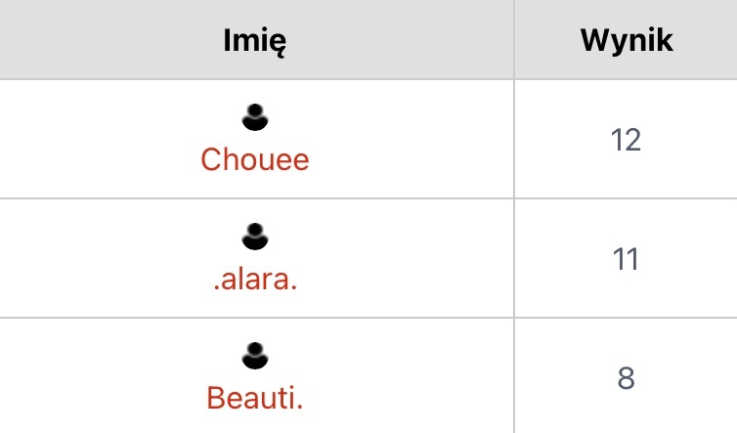Open name link of player with 11 points
This screenshot has width=737, height=433.
255,279
